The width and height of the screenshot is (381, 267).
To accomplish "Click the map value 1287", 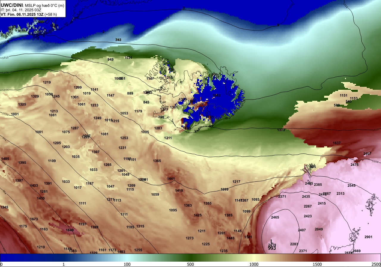I will 75,128.
